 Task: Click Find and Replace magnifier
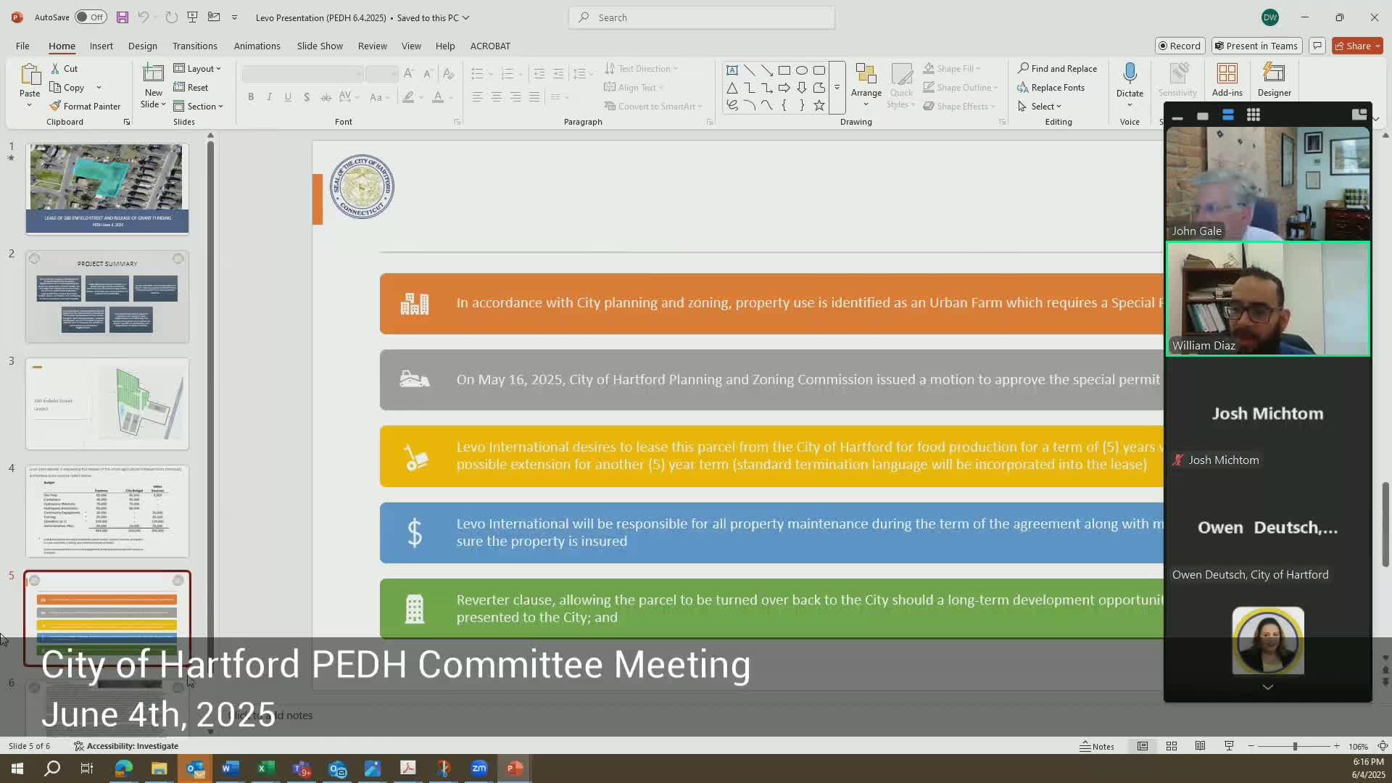1023,68
